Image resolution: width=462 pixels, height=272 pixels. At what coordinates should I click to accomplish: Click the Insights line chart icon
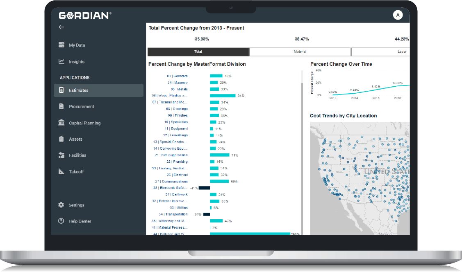tap(61, 62)
